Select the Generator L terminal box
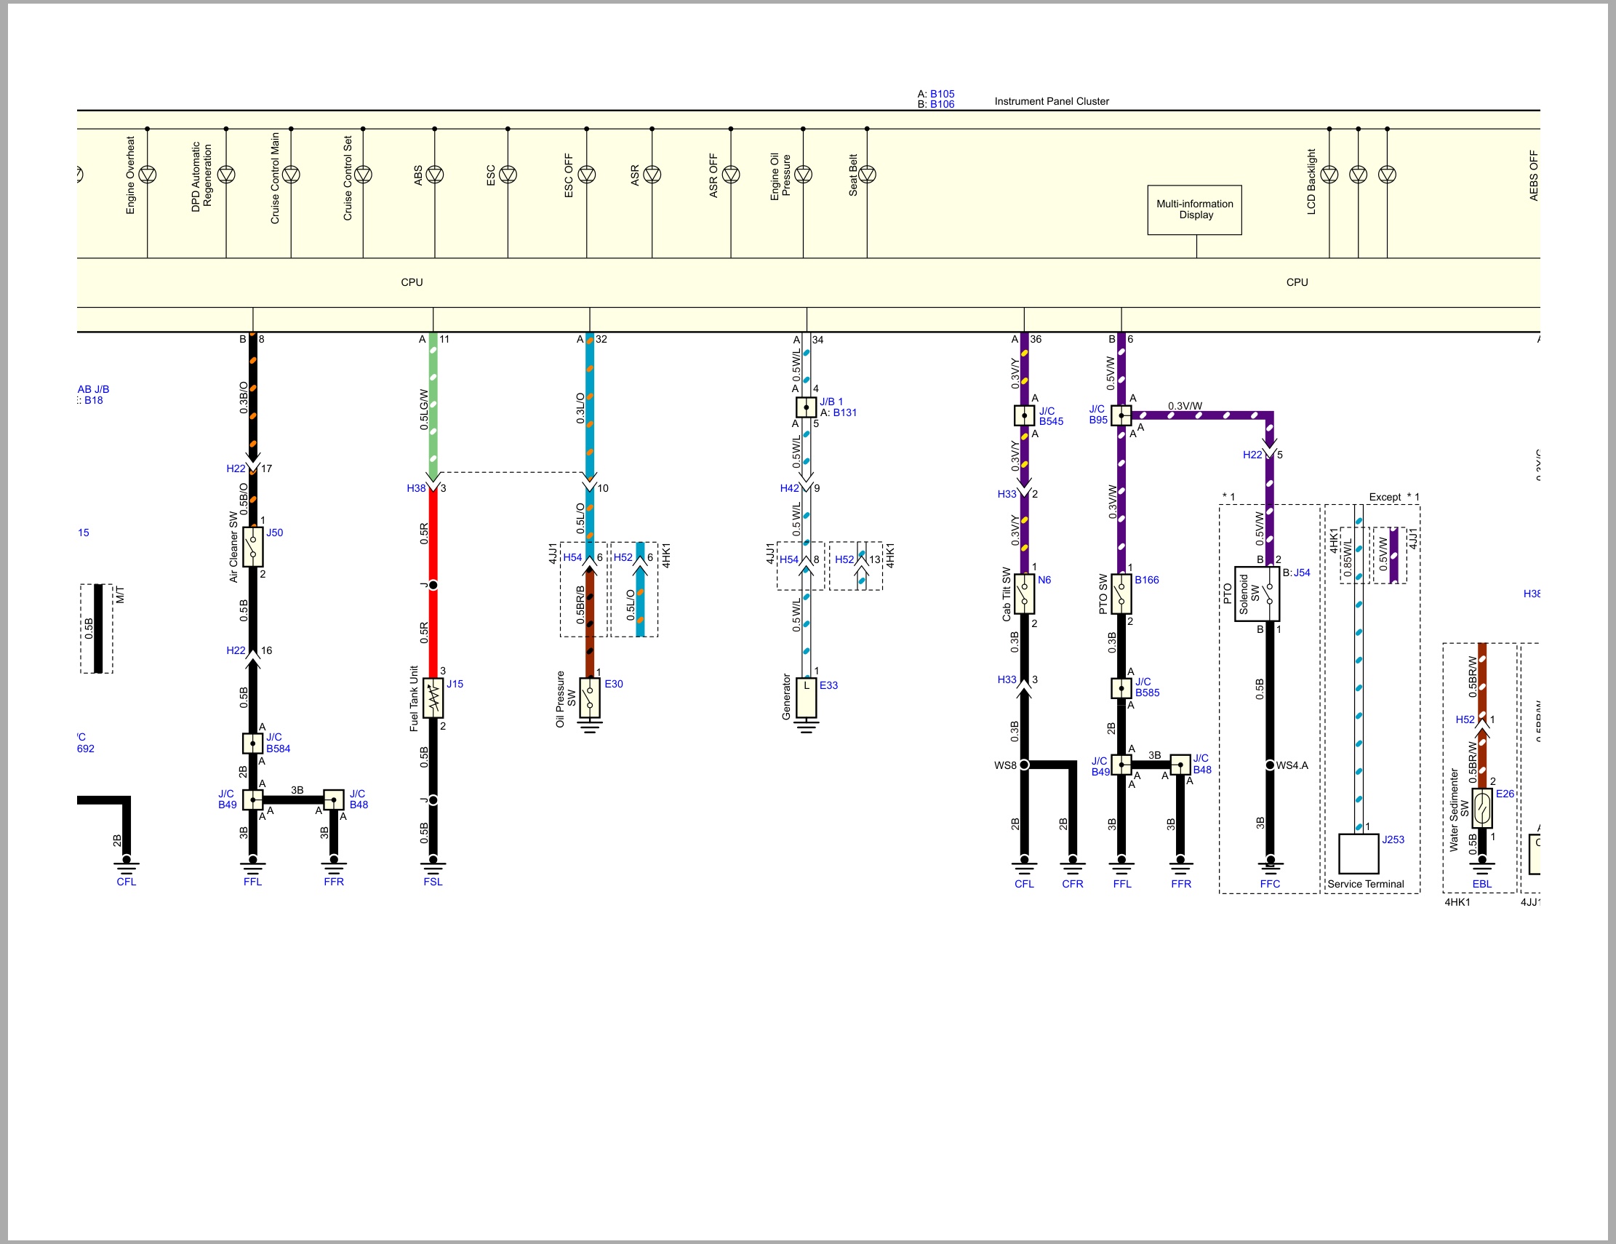The height and width of the screenshot is (1244, 1616). click(x=807, y=698)
